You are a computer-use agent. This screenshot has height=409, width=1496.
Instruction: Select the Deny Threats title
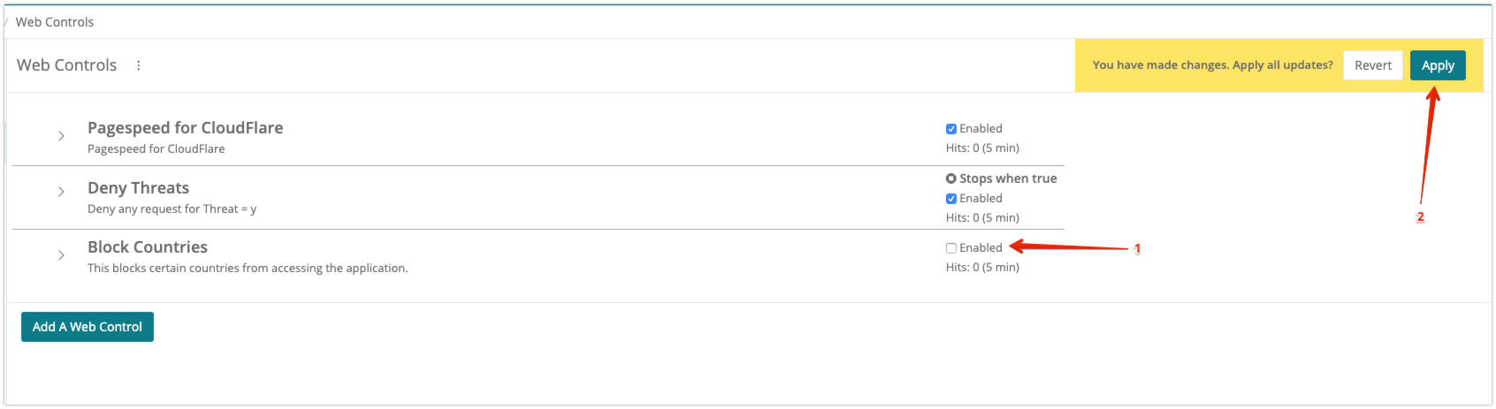click(x=138, y=188)
